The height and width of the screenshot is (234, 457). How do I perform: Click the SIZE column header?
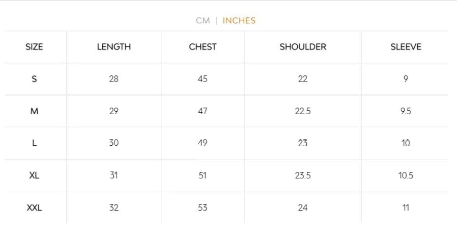34,47
